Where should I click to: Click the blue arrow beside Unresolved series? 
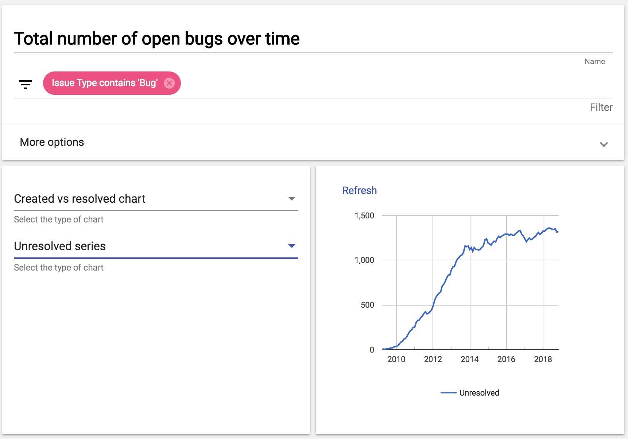291,246
